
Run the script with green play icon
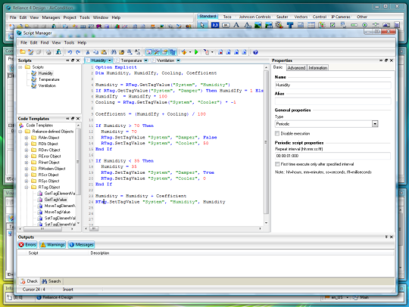coord(196,52)
